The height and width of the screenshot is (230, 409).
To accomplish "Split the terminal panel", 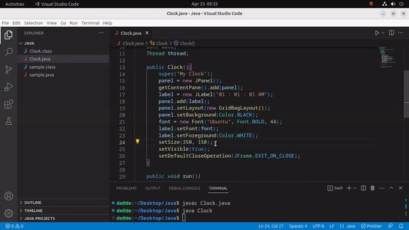I will click(364, 188).
